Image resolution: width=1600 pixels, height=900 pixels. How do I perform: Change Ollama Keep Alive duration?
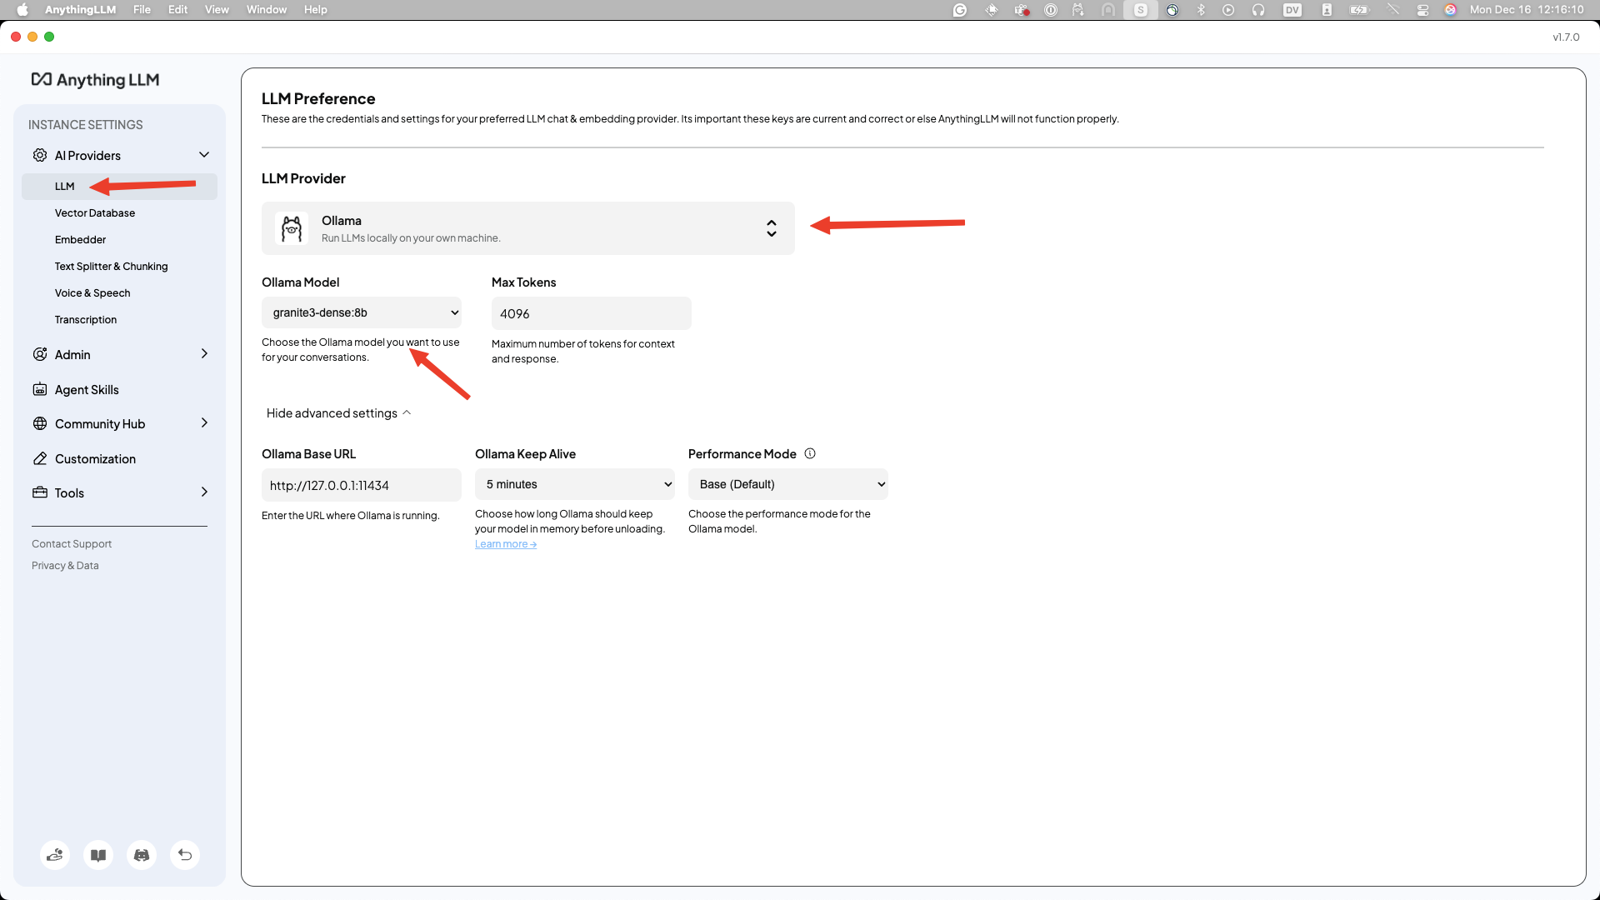click(x=575, y=483)
